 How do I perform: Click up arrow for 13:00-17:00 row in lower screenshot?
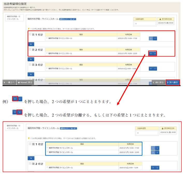tap(153, 148)
